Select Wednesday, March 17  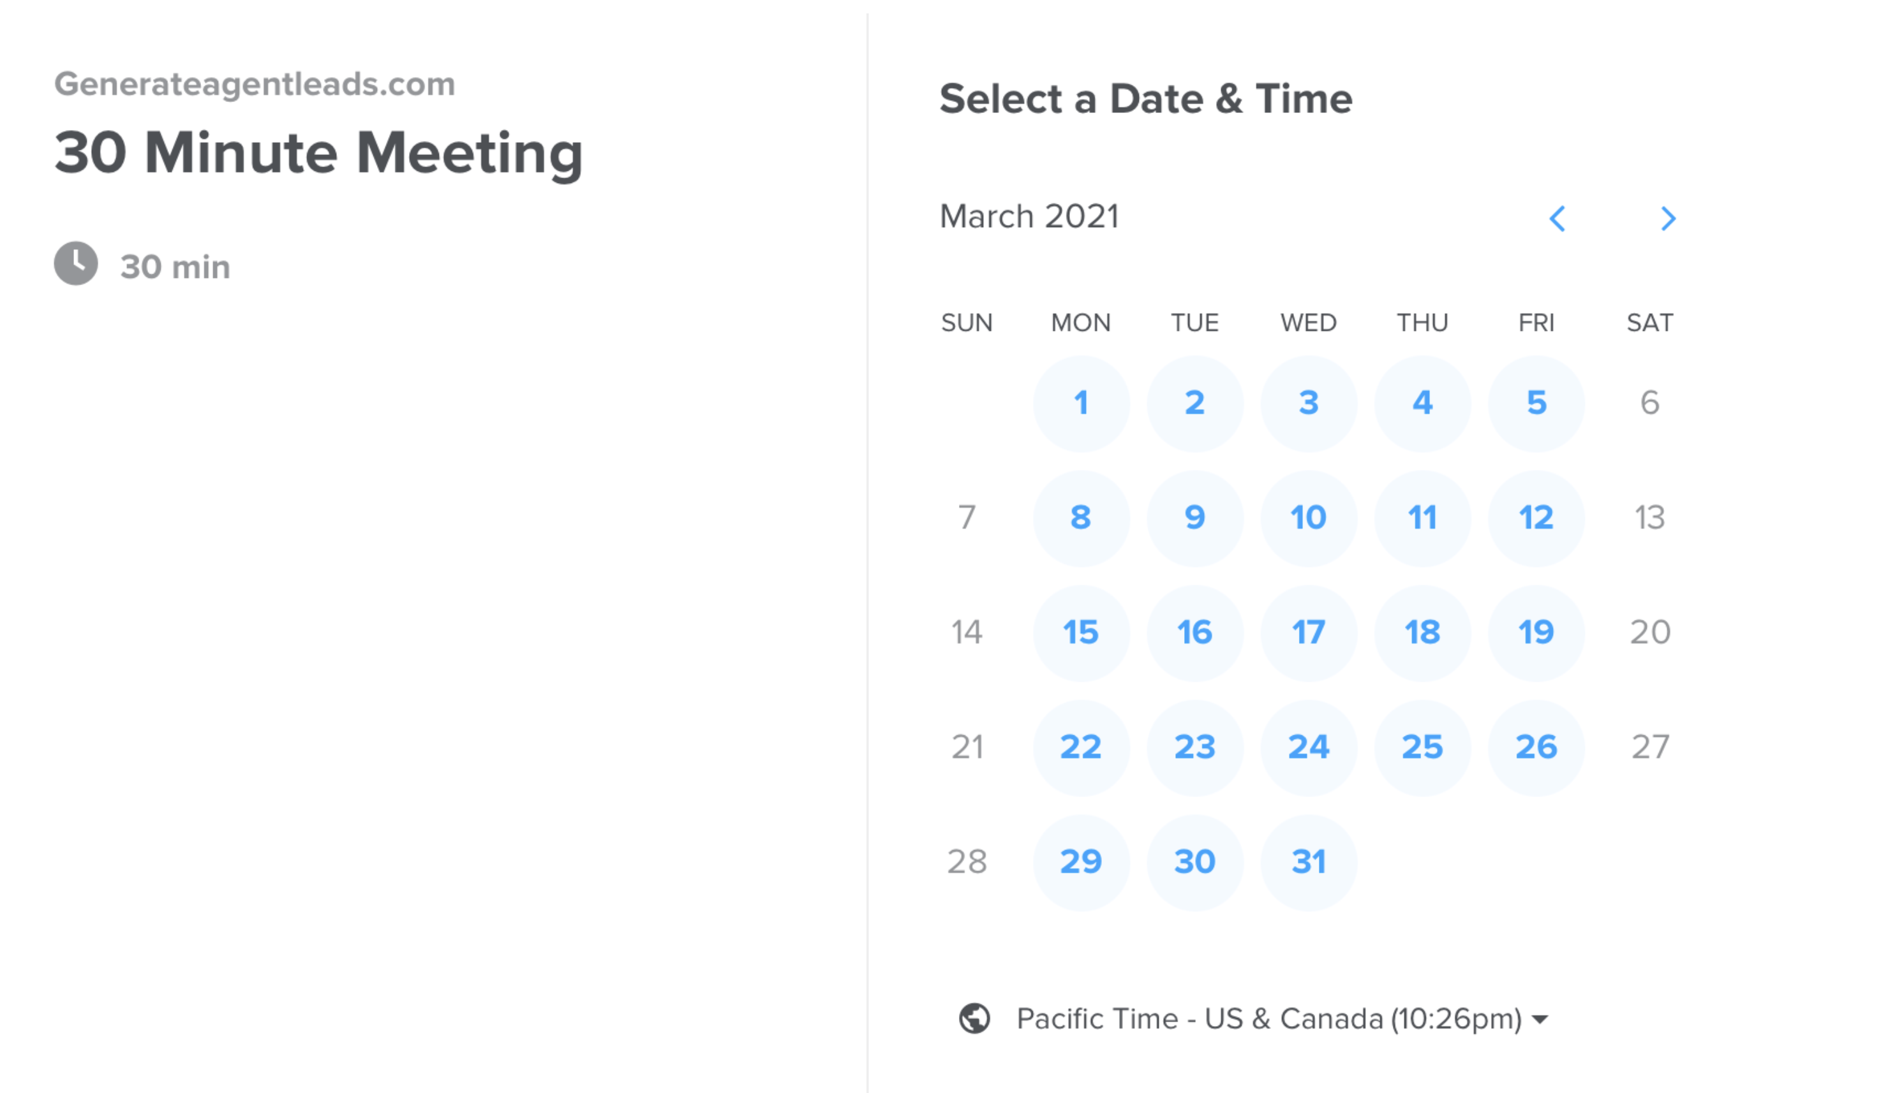[1309, 633]
